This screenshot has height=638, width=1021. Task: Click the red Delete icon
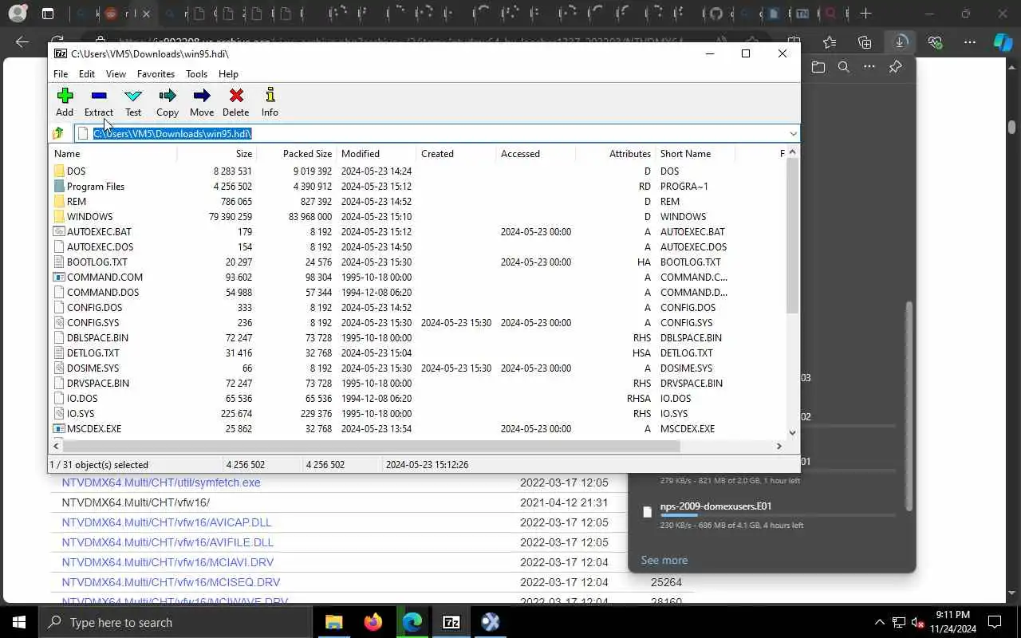tap(236, 96)
